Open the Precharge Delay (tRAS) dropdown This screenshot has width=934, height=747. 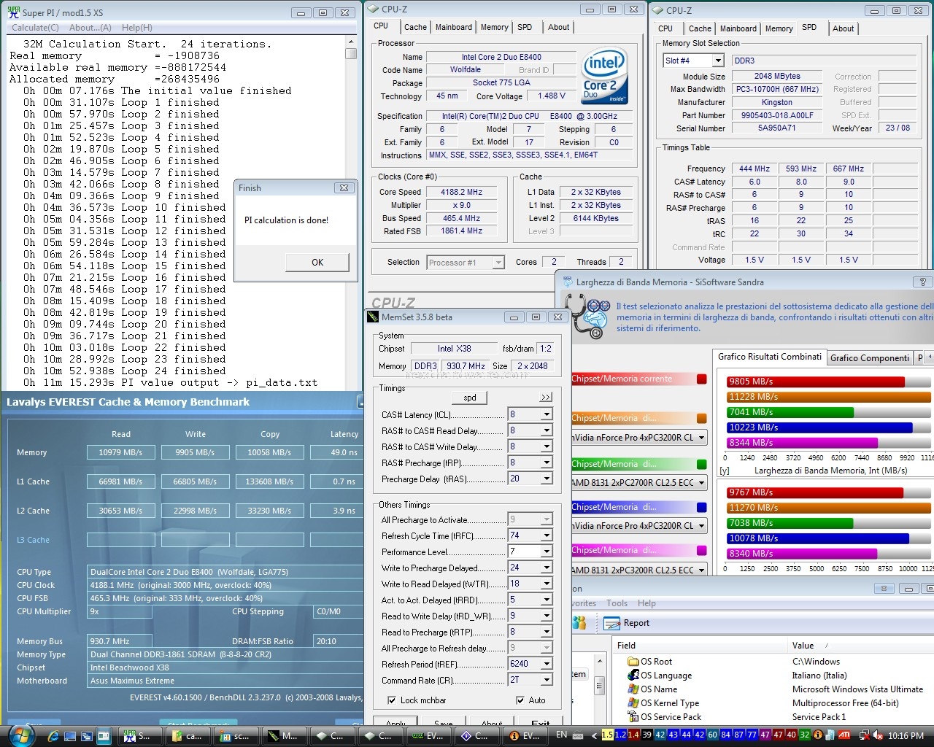pyautogui.click(x=546, y=479)
